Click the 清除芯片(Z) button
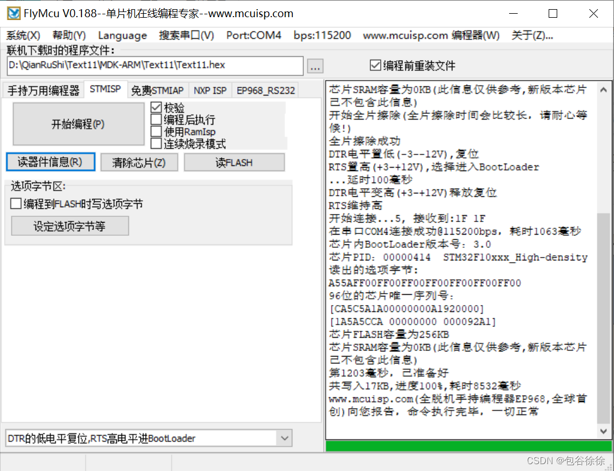Image resolution: width=614 pixels, height=471 pixels. pyautogui.click(x=139, y=162)
